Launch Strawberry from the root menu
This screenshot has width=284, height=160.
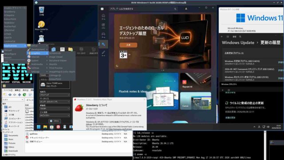coord(15,12)
